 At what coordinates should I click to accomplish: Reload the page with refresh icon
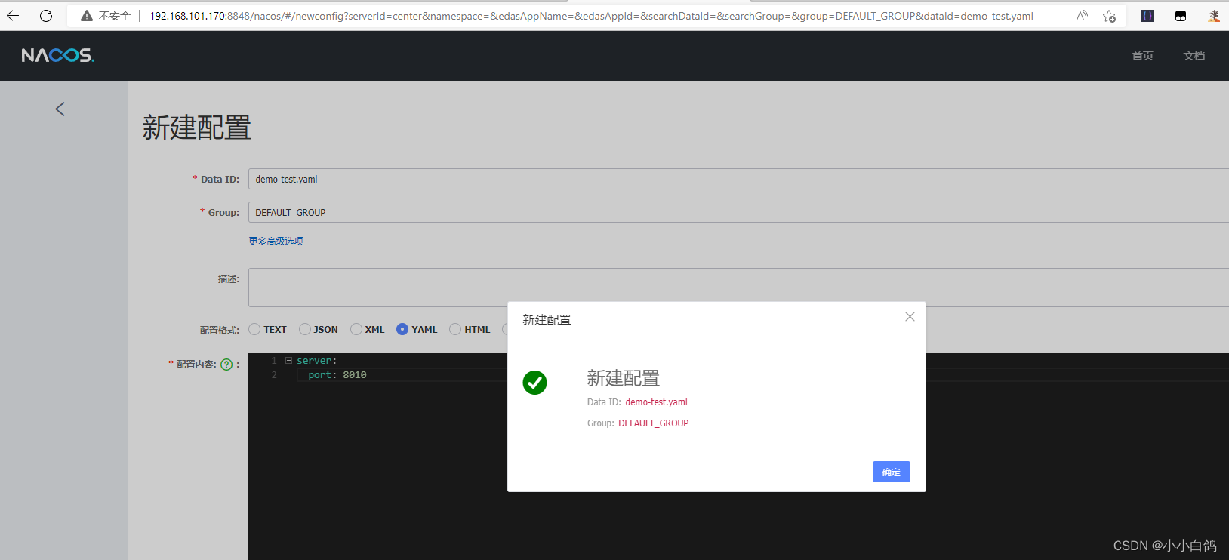pos(46,15)
